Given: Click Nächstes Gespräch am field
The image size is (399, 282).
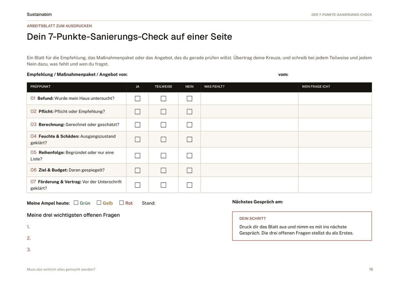Looking at the screenshot, I should (328, 202).
